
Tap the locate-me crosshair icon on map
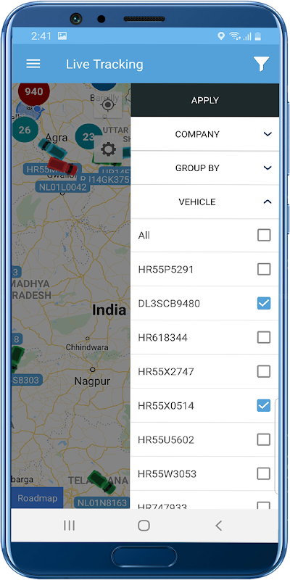click(x=108, y=105)
